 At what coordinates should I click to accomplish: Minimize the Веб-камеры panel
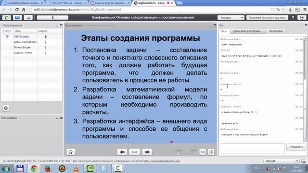tap(57, 118)
